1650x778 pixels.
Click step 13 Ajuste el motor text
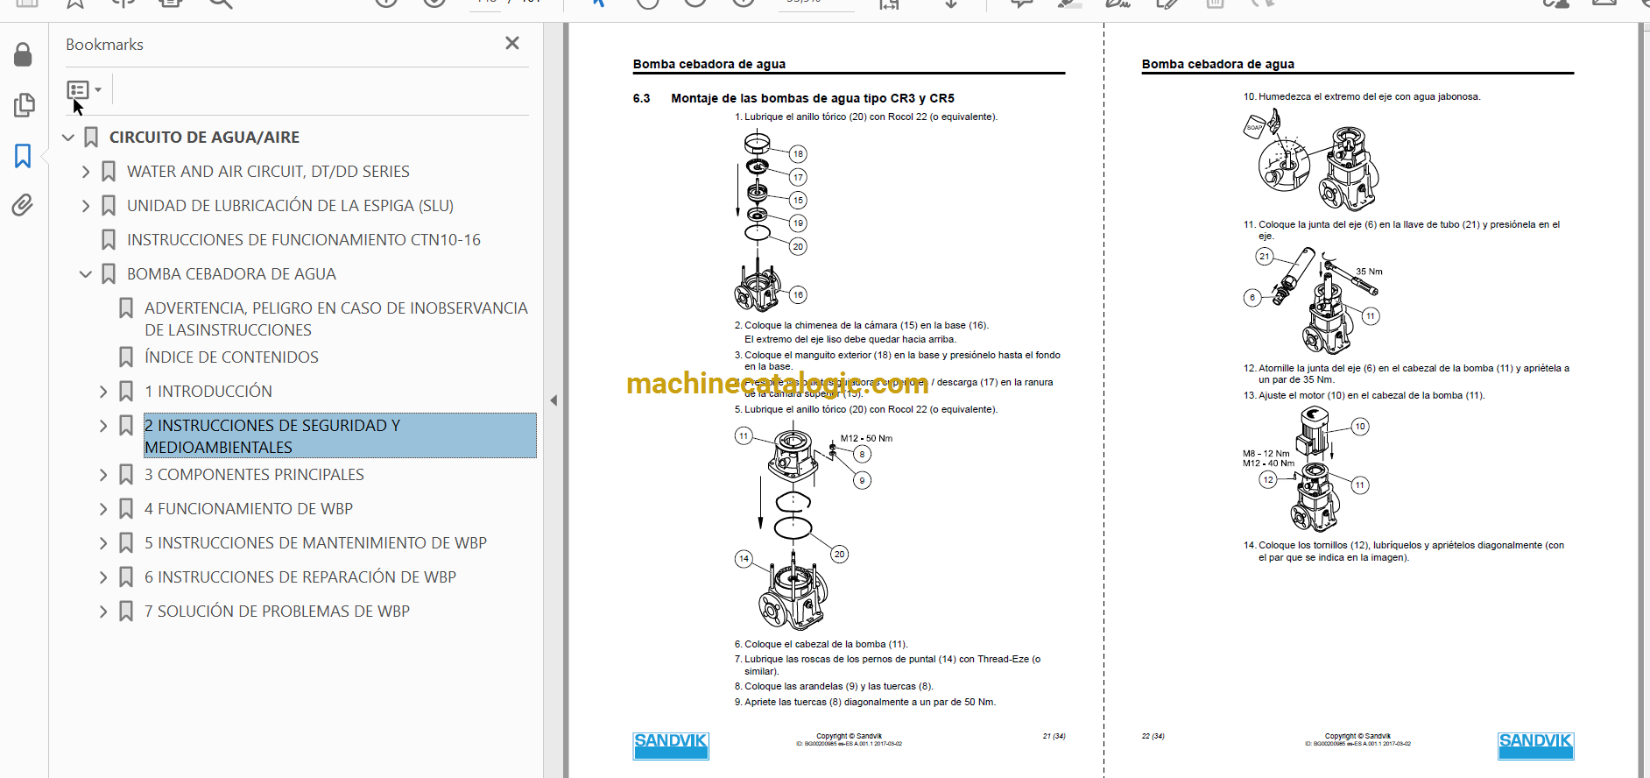[1364, 395]
